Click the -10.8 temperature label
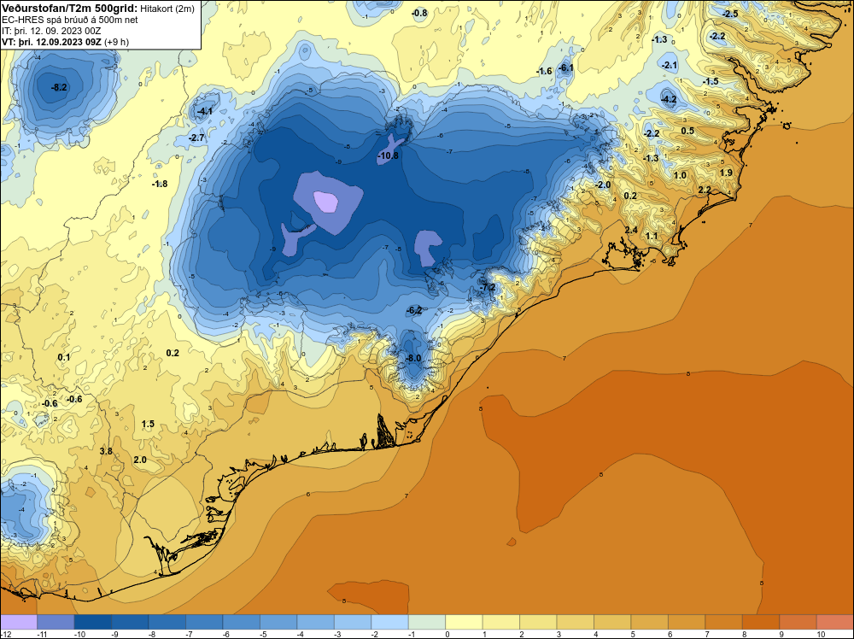This screenshot has height=639, width=854. (x=388, y=155)
